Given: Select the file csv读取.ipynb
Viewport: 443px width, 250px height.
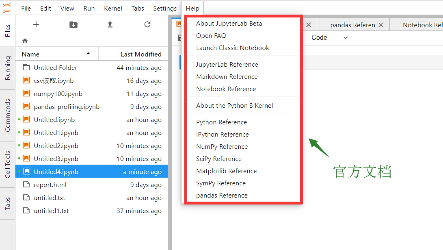Looking at the screenshot, I should click(x=92, y=80).
